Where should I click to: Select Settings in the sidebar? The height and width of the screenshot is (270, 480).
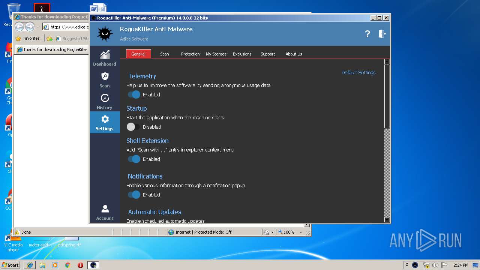105,123
